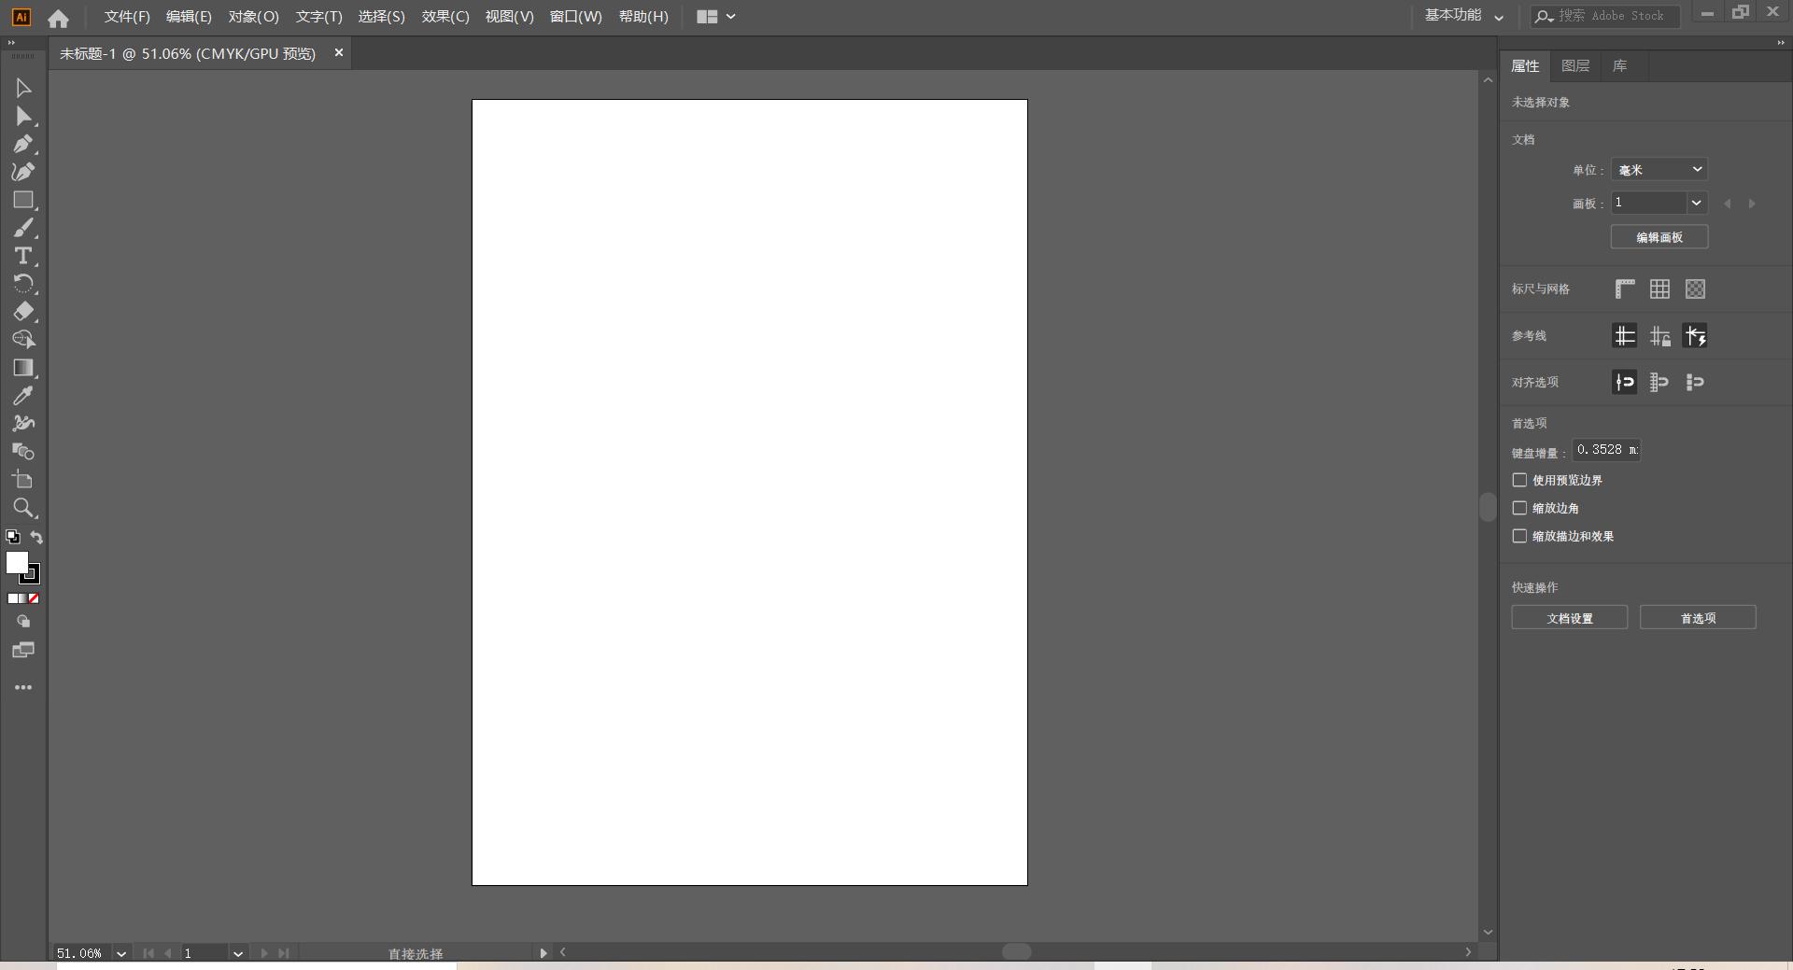Enable 缩放边角 checkbox
Image resolution: width=1793 pixels, height=970 pixels.
click(x=1519, y=508)
